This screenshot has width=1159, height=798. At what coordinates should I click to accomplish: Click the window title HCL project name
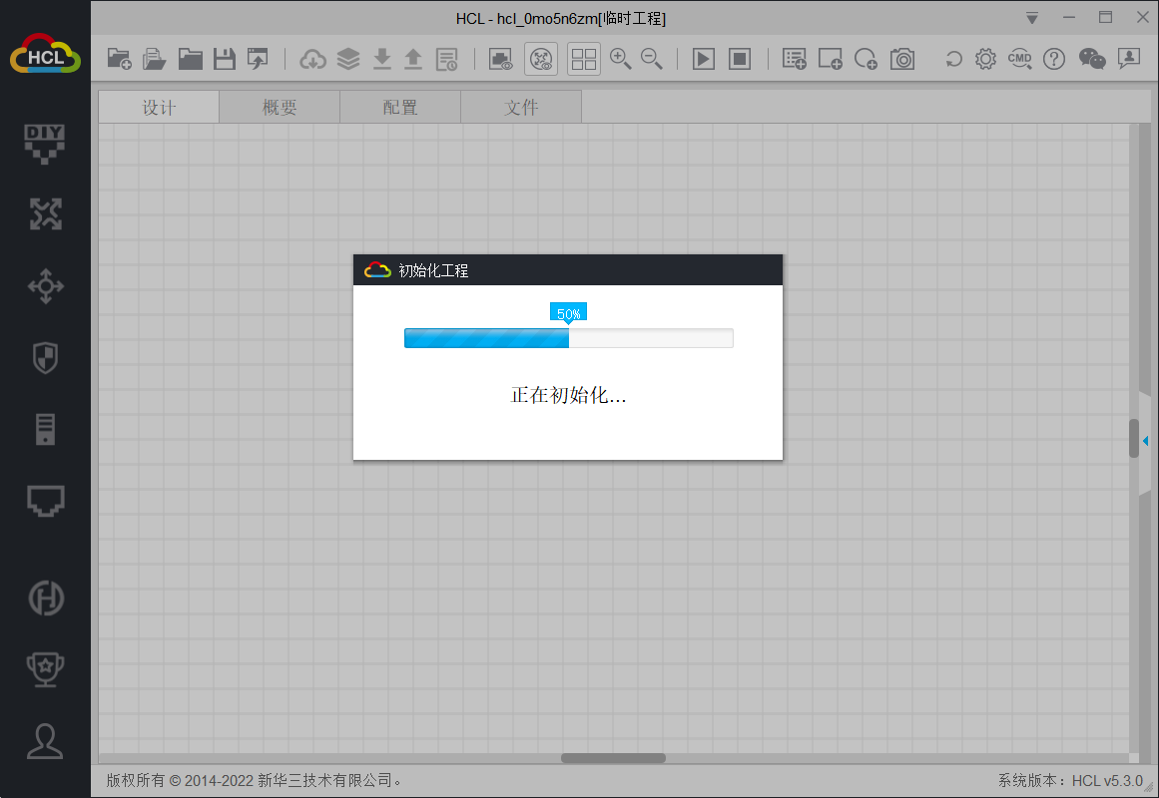click(x=561, y=19)
